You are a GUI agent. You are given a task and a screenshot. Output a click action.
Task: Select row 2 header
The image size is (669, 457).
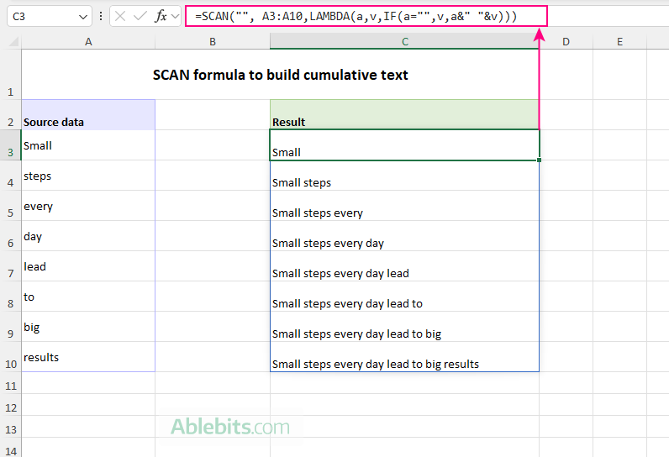(x=11, y=115)
